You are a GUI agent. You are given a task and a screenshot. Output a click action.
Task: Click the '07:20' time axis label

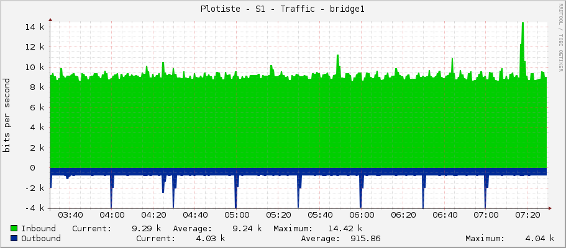click(527, 215)
